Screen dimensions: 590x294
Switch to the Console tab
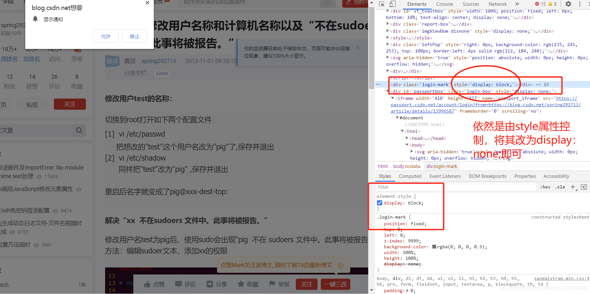[445, 4]
